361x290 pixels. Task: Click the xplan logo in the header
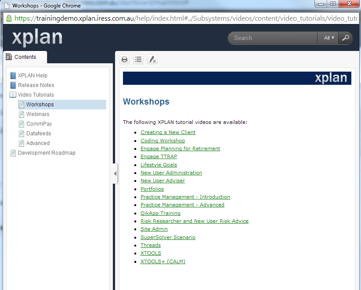point(37,37)
